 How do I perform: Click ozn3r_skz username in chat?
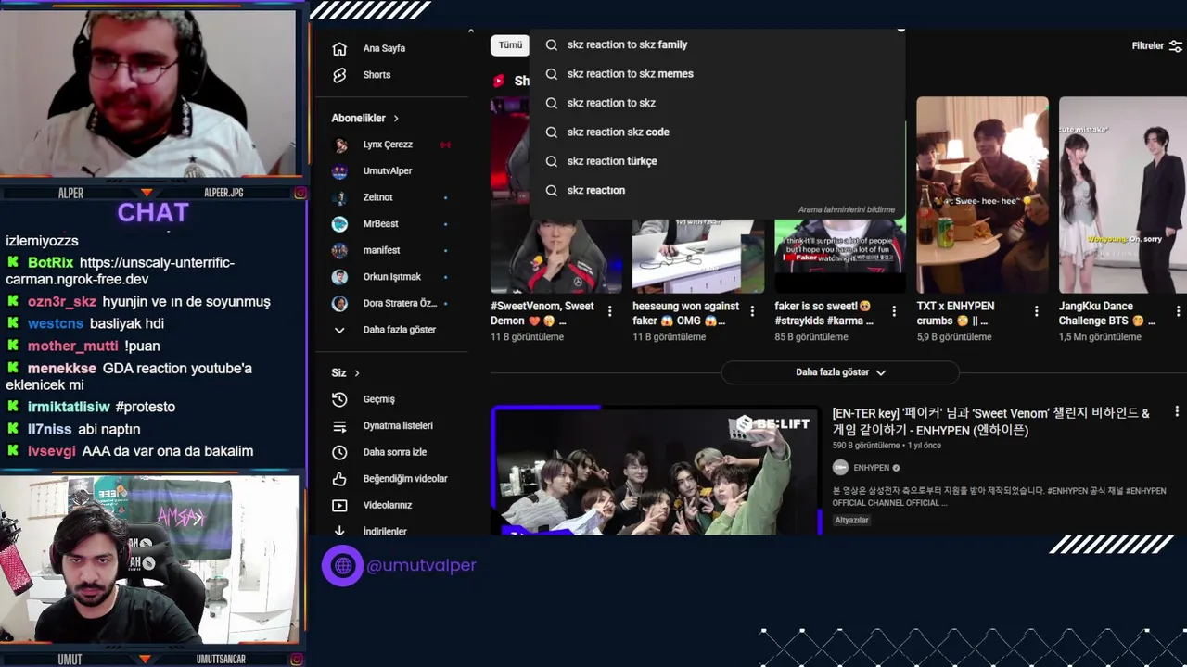pyautogui.click(x=61, y=301)
